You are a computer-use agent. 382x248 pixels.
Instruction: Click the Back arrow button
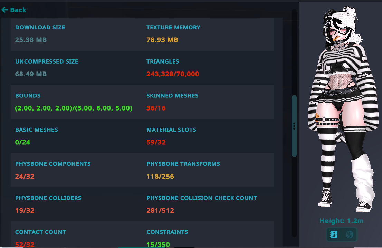coord(14,10)
